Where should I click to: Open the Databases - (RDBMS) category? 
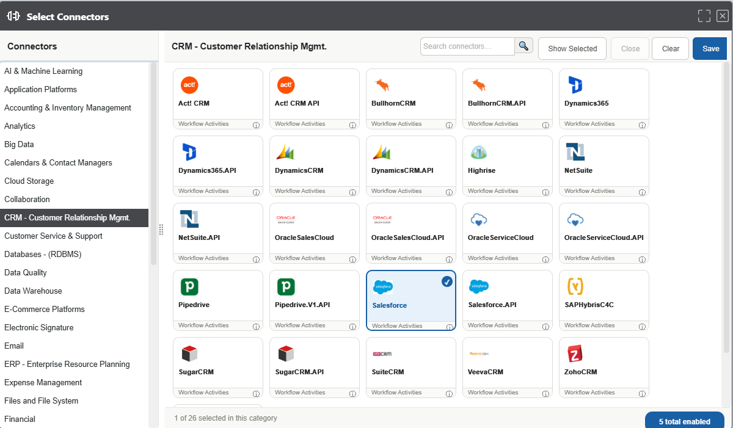tap(75, 255)
